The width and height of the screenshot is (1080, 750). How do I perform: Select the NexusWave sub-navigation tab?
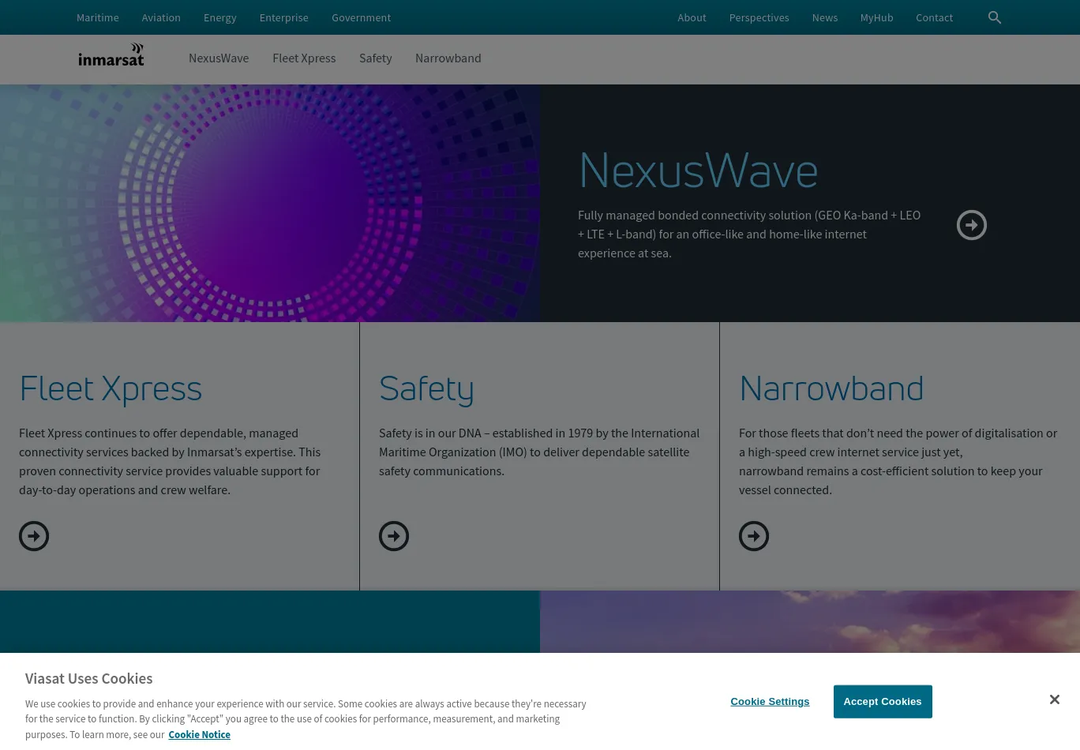click(219, 58)
